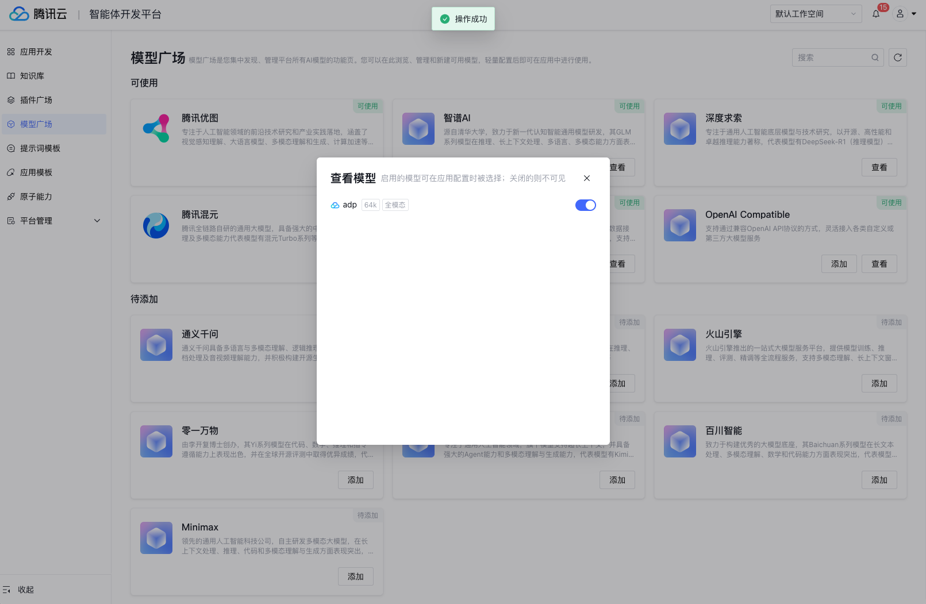Click 添加 on the Minimax card
Screen dimensions: 926x604
pos(356,576)
